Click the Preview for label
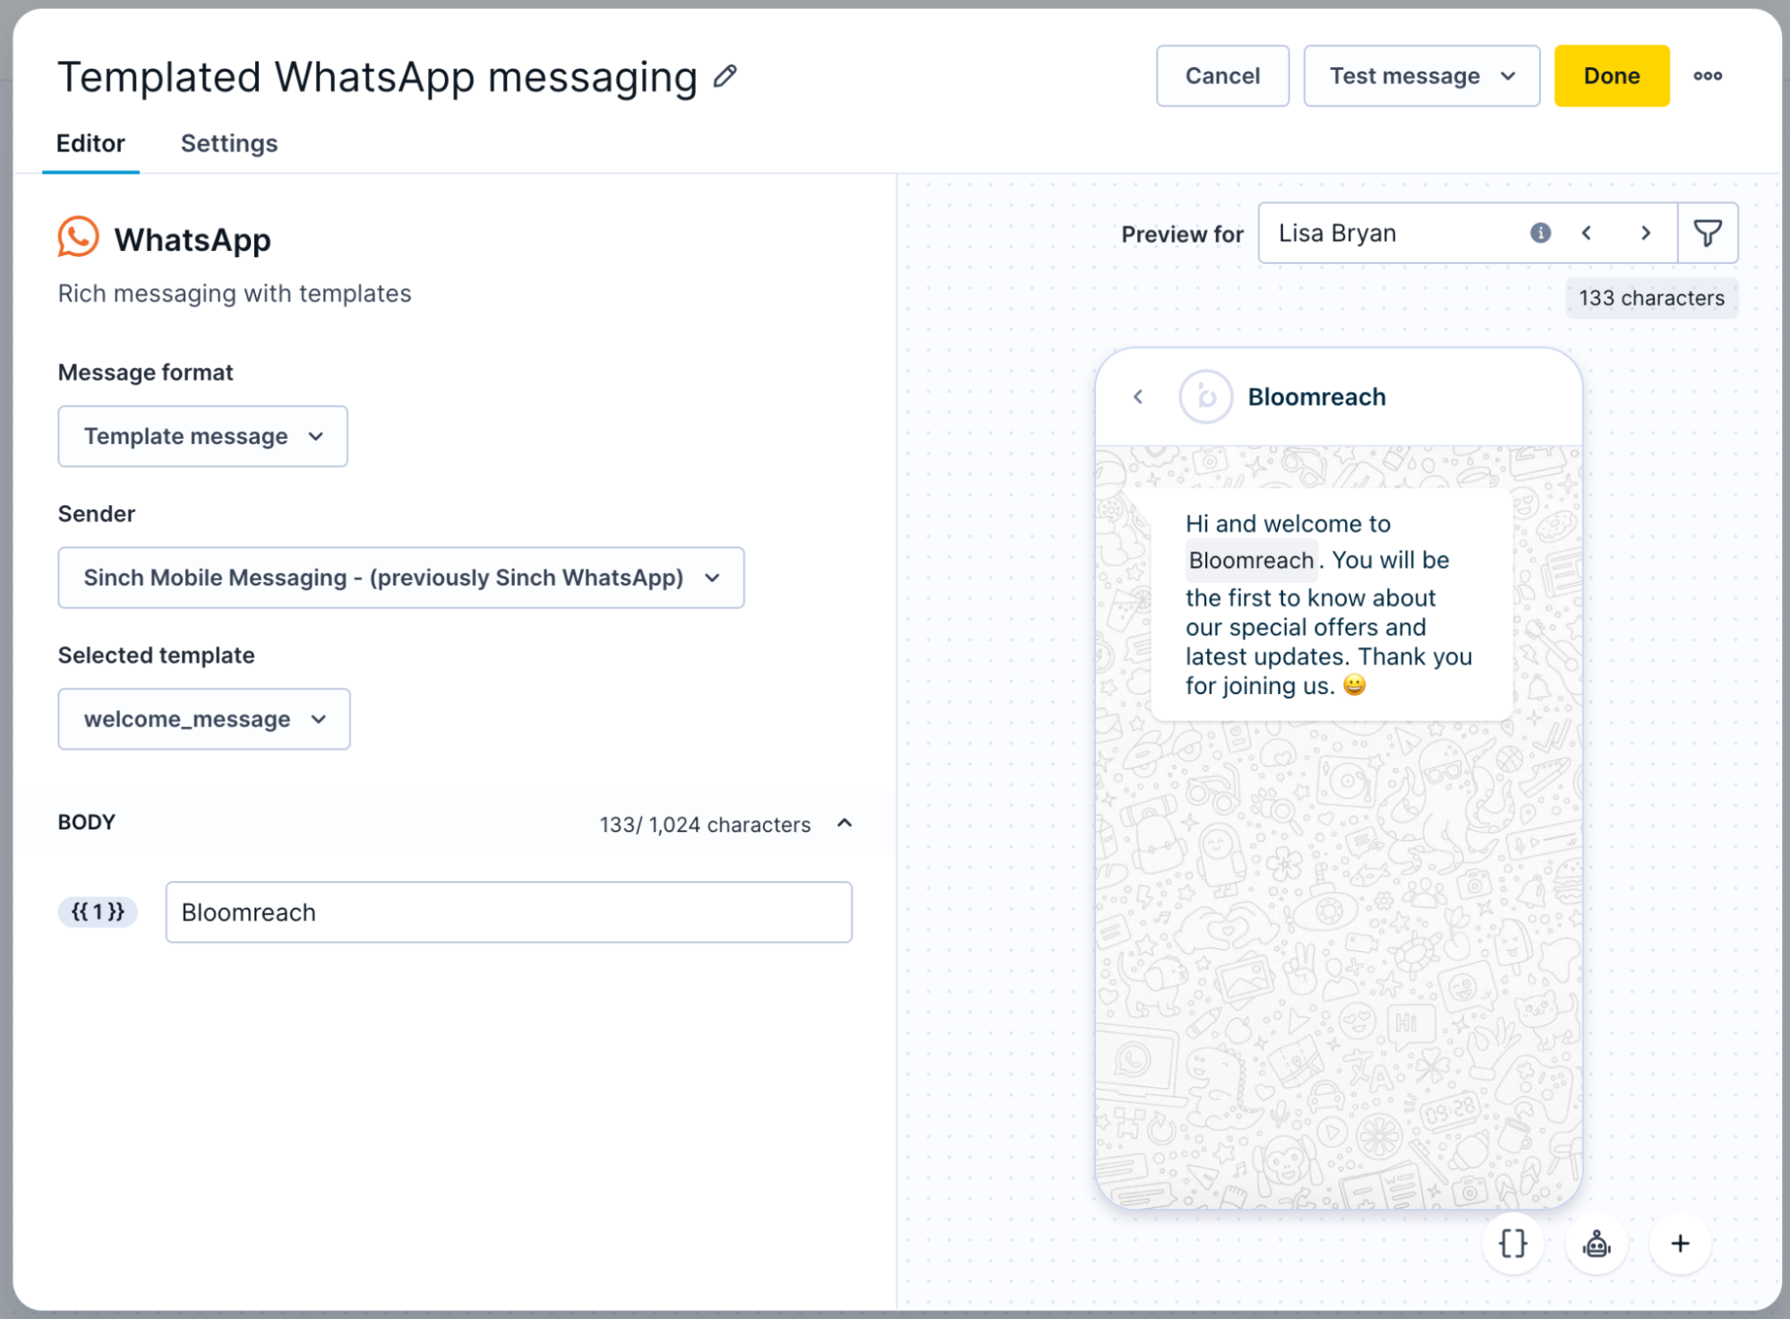Viewport: 1790px width, 1319px height. tap(1182, 235)
